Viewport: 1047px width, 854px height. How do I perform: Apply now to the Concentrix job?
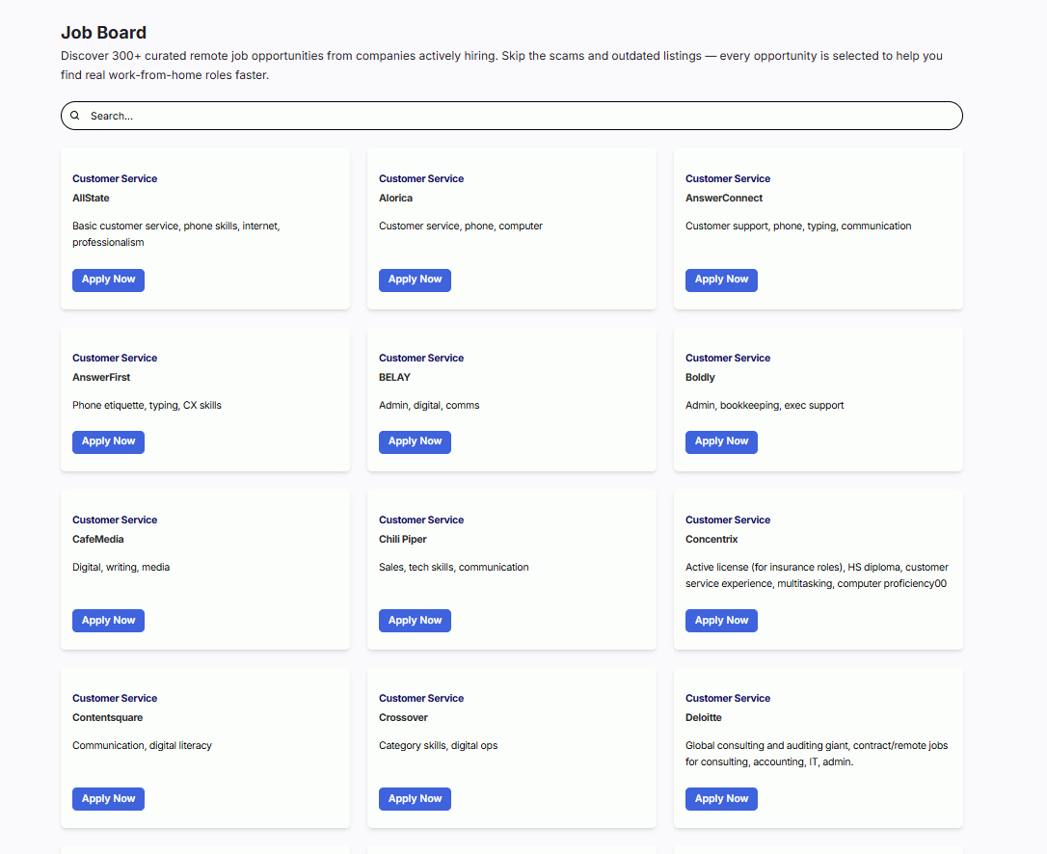721,621
